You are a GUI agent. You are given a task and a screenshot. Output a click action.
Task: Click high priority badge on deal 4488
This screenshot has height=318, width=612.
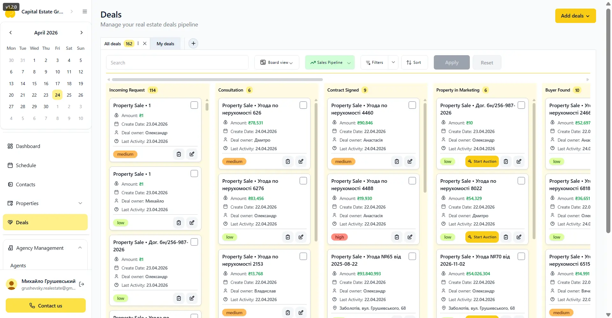coord(339,237)
